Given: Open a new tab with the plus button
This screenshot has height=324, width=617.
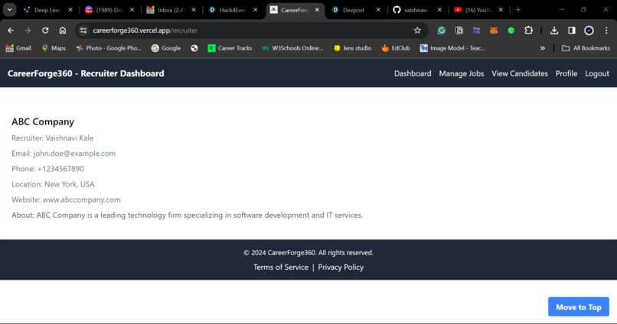Looking at the screenshot, I should 518,10.
